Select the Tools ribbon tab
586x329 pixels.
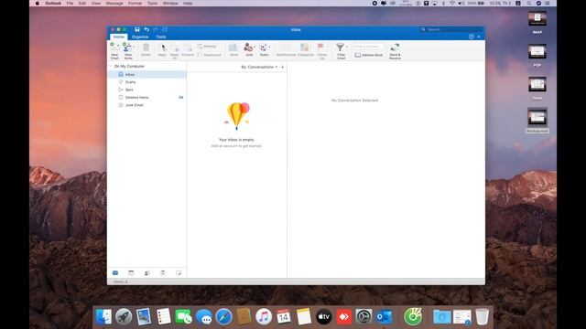161,37
